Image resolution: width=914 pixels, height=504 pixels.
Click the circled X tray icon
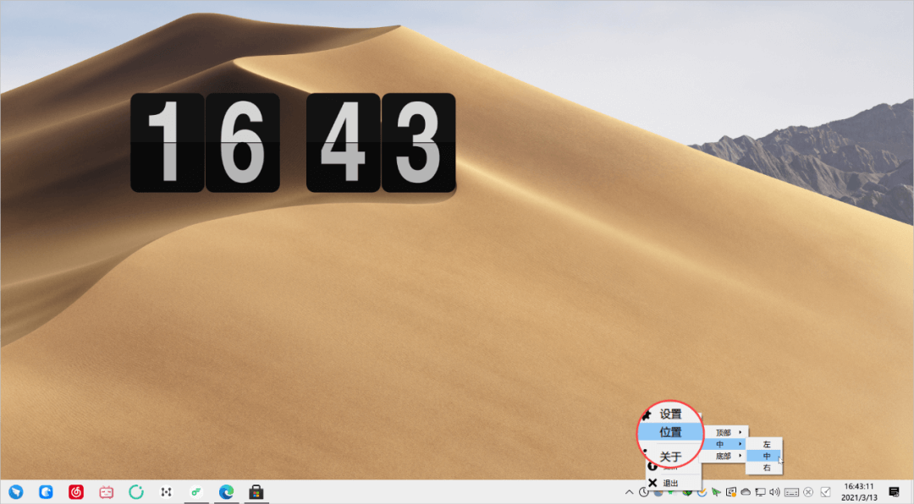point(808,492)
